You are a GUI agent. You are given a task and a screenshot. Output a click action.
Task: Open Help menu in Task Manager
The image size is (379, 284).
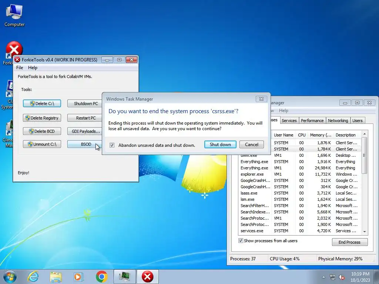pyautogui.click(x=284, y=110)
